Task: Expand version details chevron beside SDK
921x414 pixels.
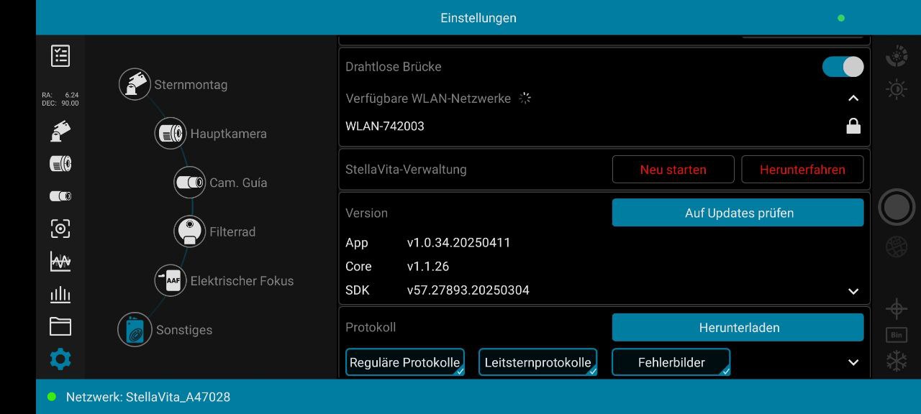Action: [x=853, y=291]
